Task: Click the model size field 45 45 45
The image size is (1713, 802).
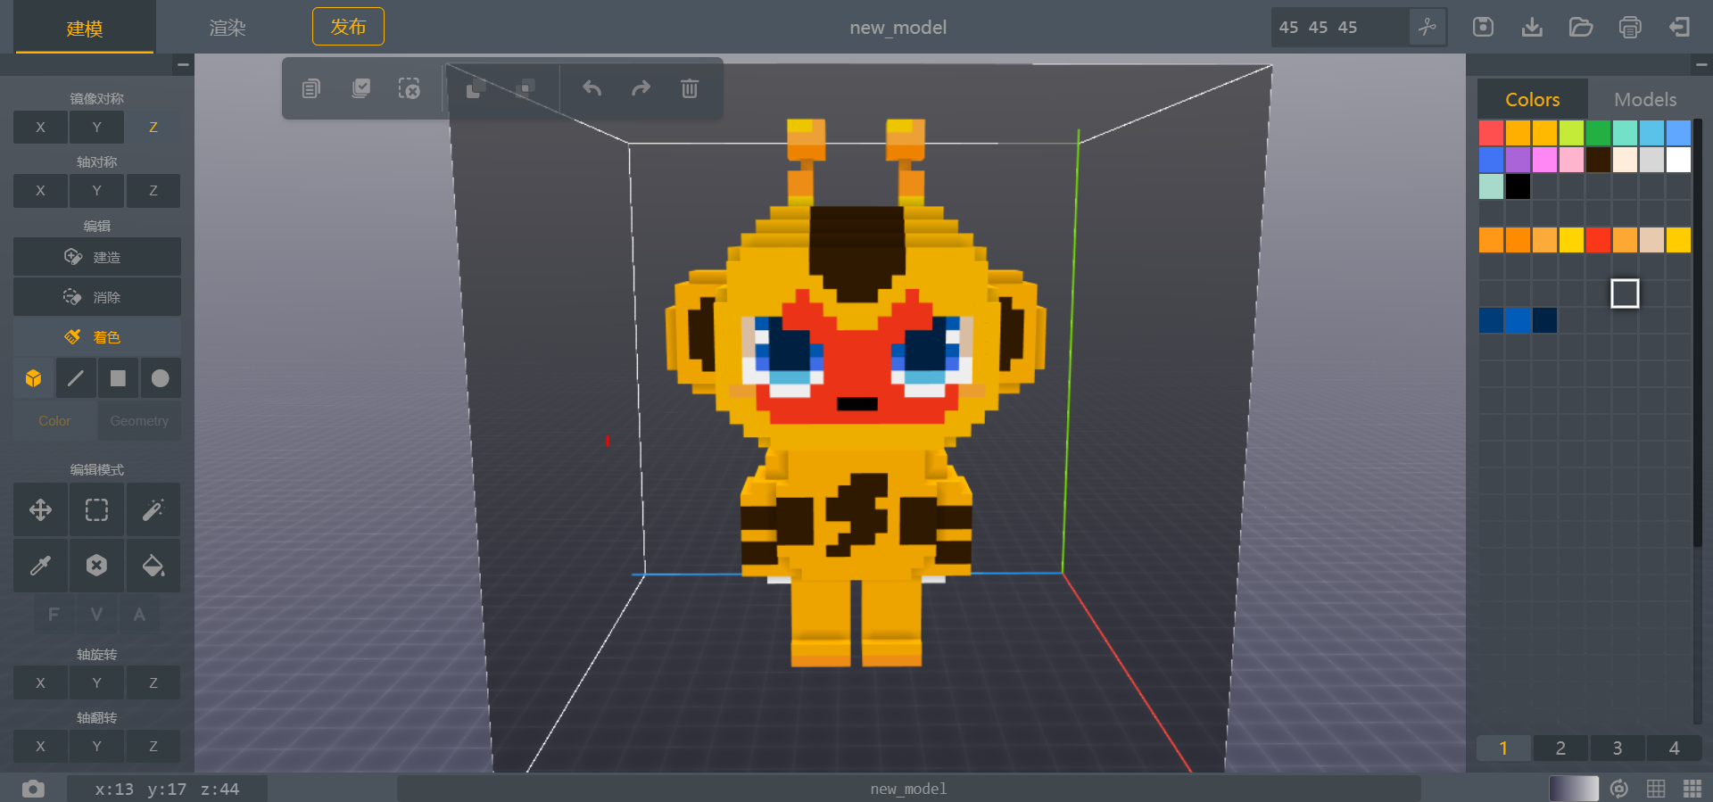Action: tap(1340, 27)
